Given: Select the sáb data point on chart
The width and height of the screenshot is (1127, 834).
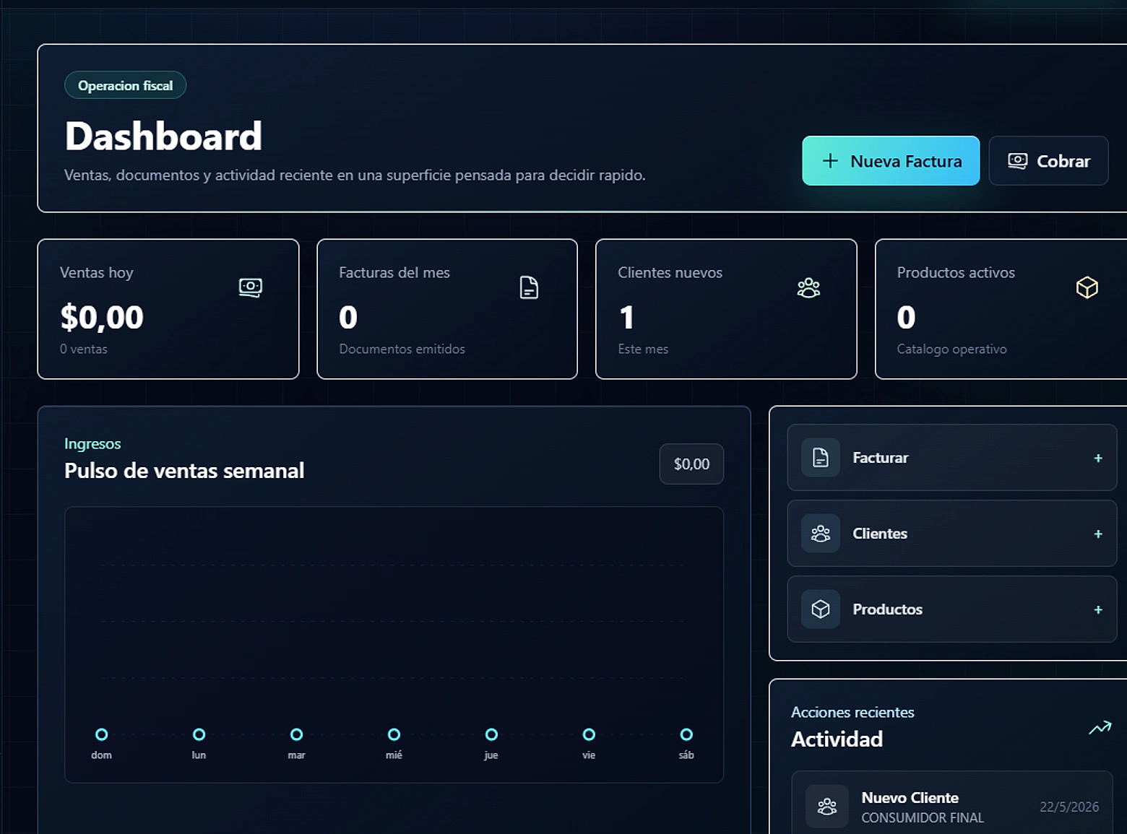Looking at the screenshot, I should point(686,734).
